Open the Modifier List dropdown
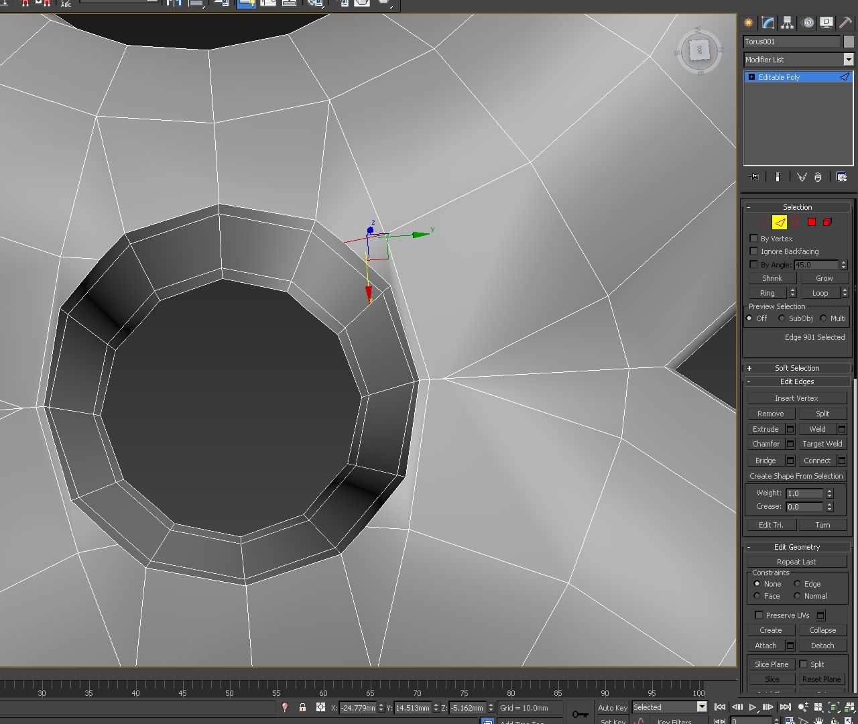The image size is (858, 724). pos(849,60)
